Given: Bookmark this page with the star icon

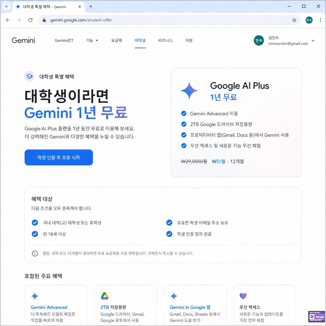Looking at the screenshot, I should (x=294, y=20).
